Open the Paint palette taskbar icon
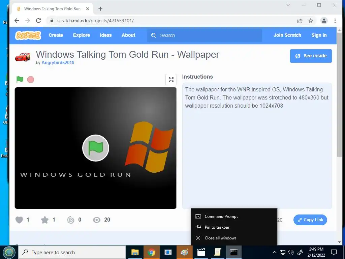 pos(184,252)
